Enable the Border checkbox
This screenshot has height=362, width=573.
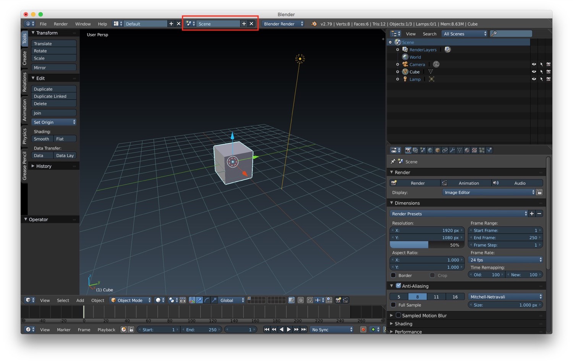[x=393, y=275]
